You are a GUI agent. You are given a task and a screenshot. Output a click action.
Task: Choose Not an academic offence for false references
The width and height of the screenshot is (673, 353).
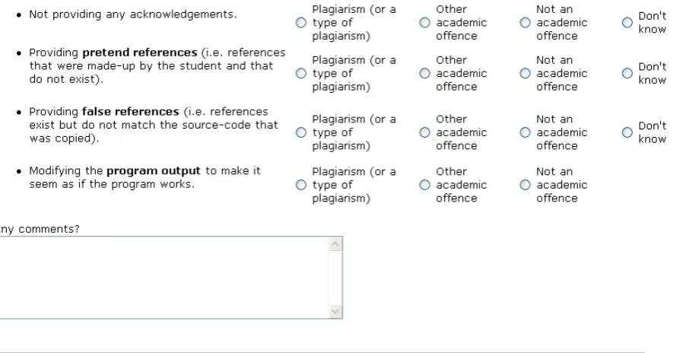click(525, 132)
